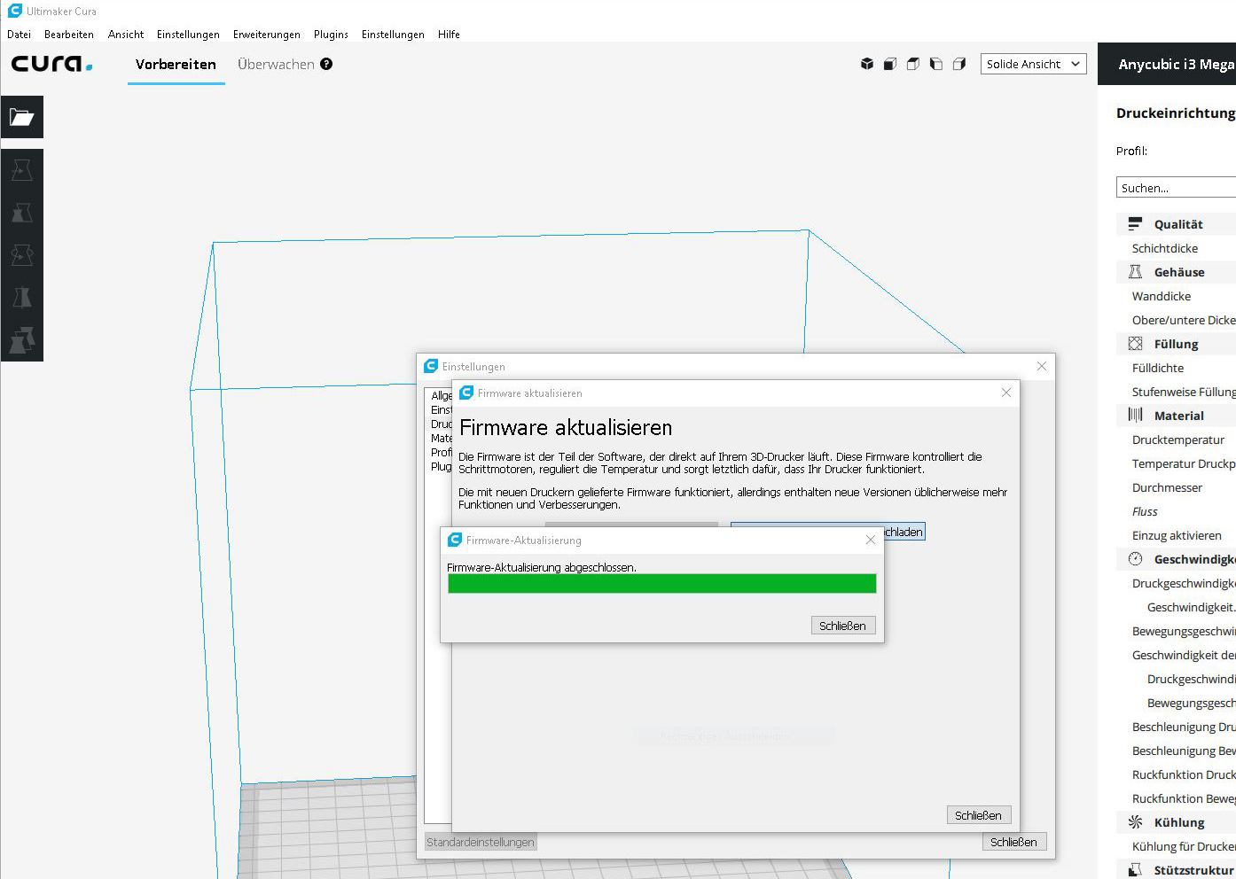Viewport: 1236px width, 879px height.
Task: Click the Überwachen help question mark icon
Action: [x=326, y=64]
